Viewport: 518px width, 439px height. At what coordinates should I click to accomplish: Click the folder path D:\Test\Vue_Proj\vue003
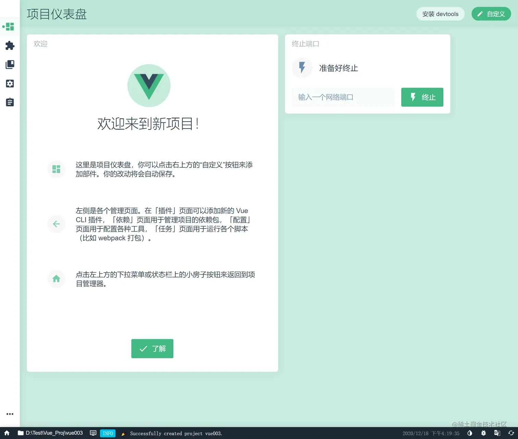(50, 433)
